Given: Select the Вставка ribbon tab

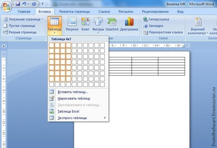Looking at the screenshot, I should pos(44,12).
